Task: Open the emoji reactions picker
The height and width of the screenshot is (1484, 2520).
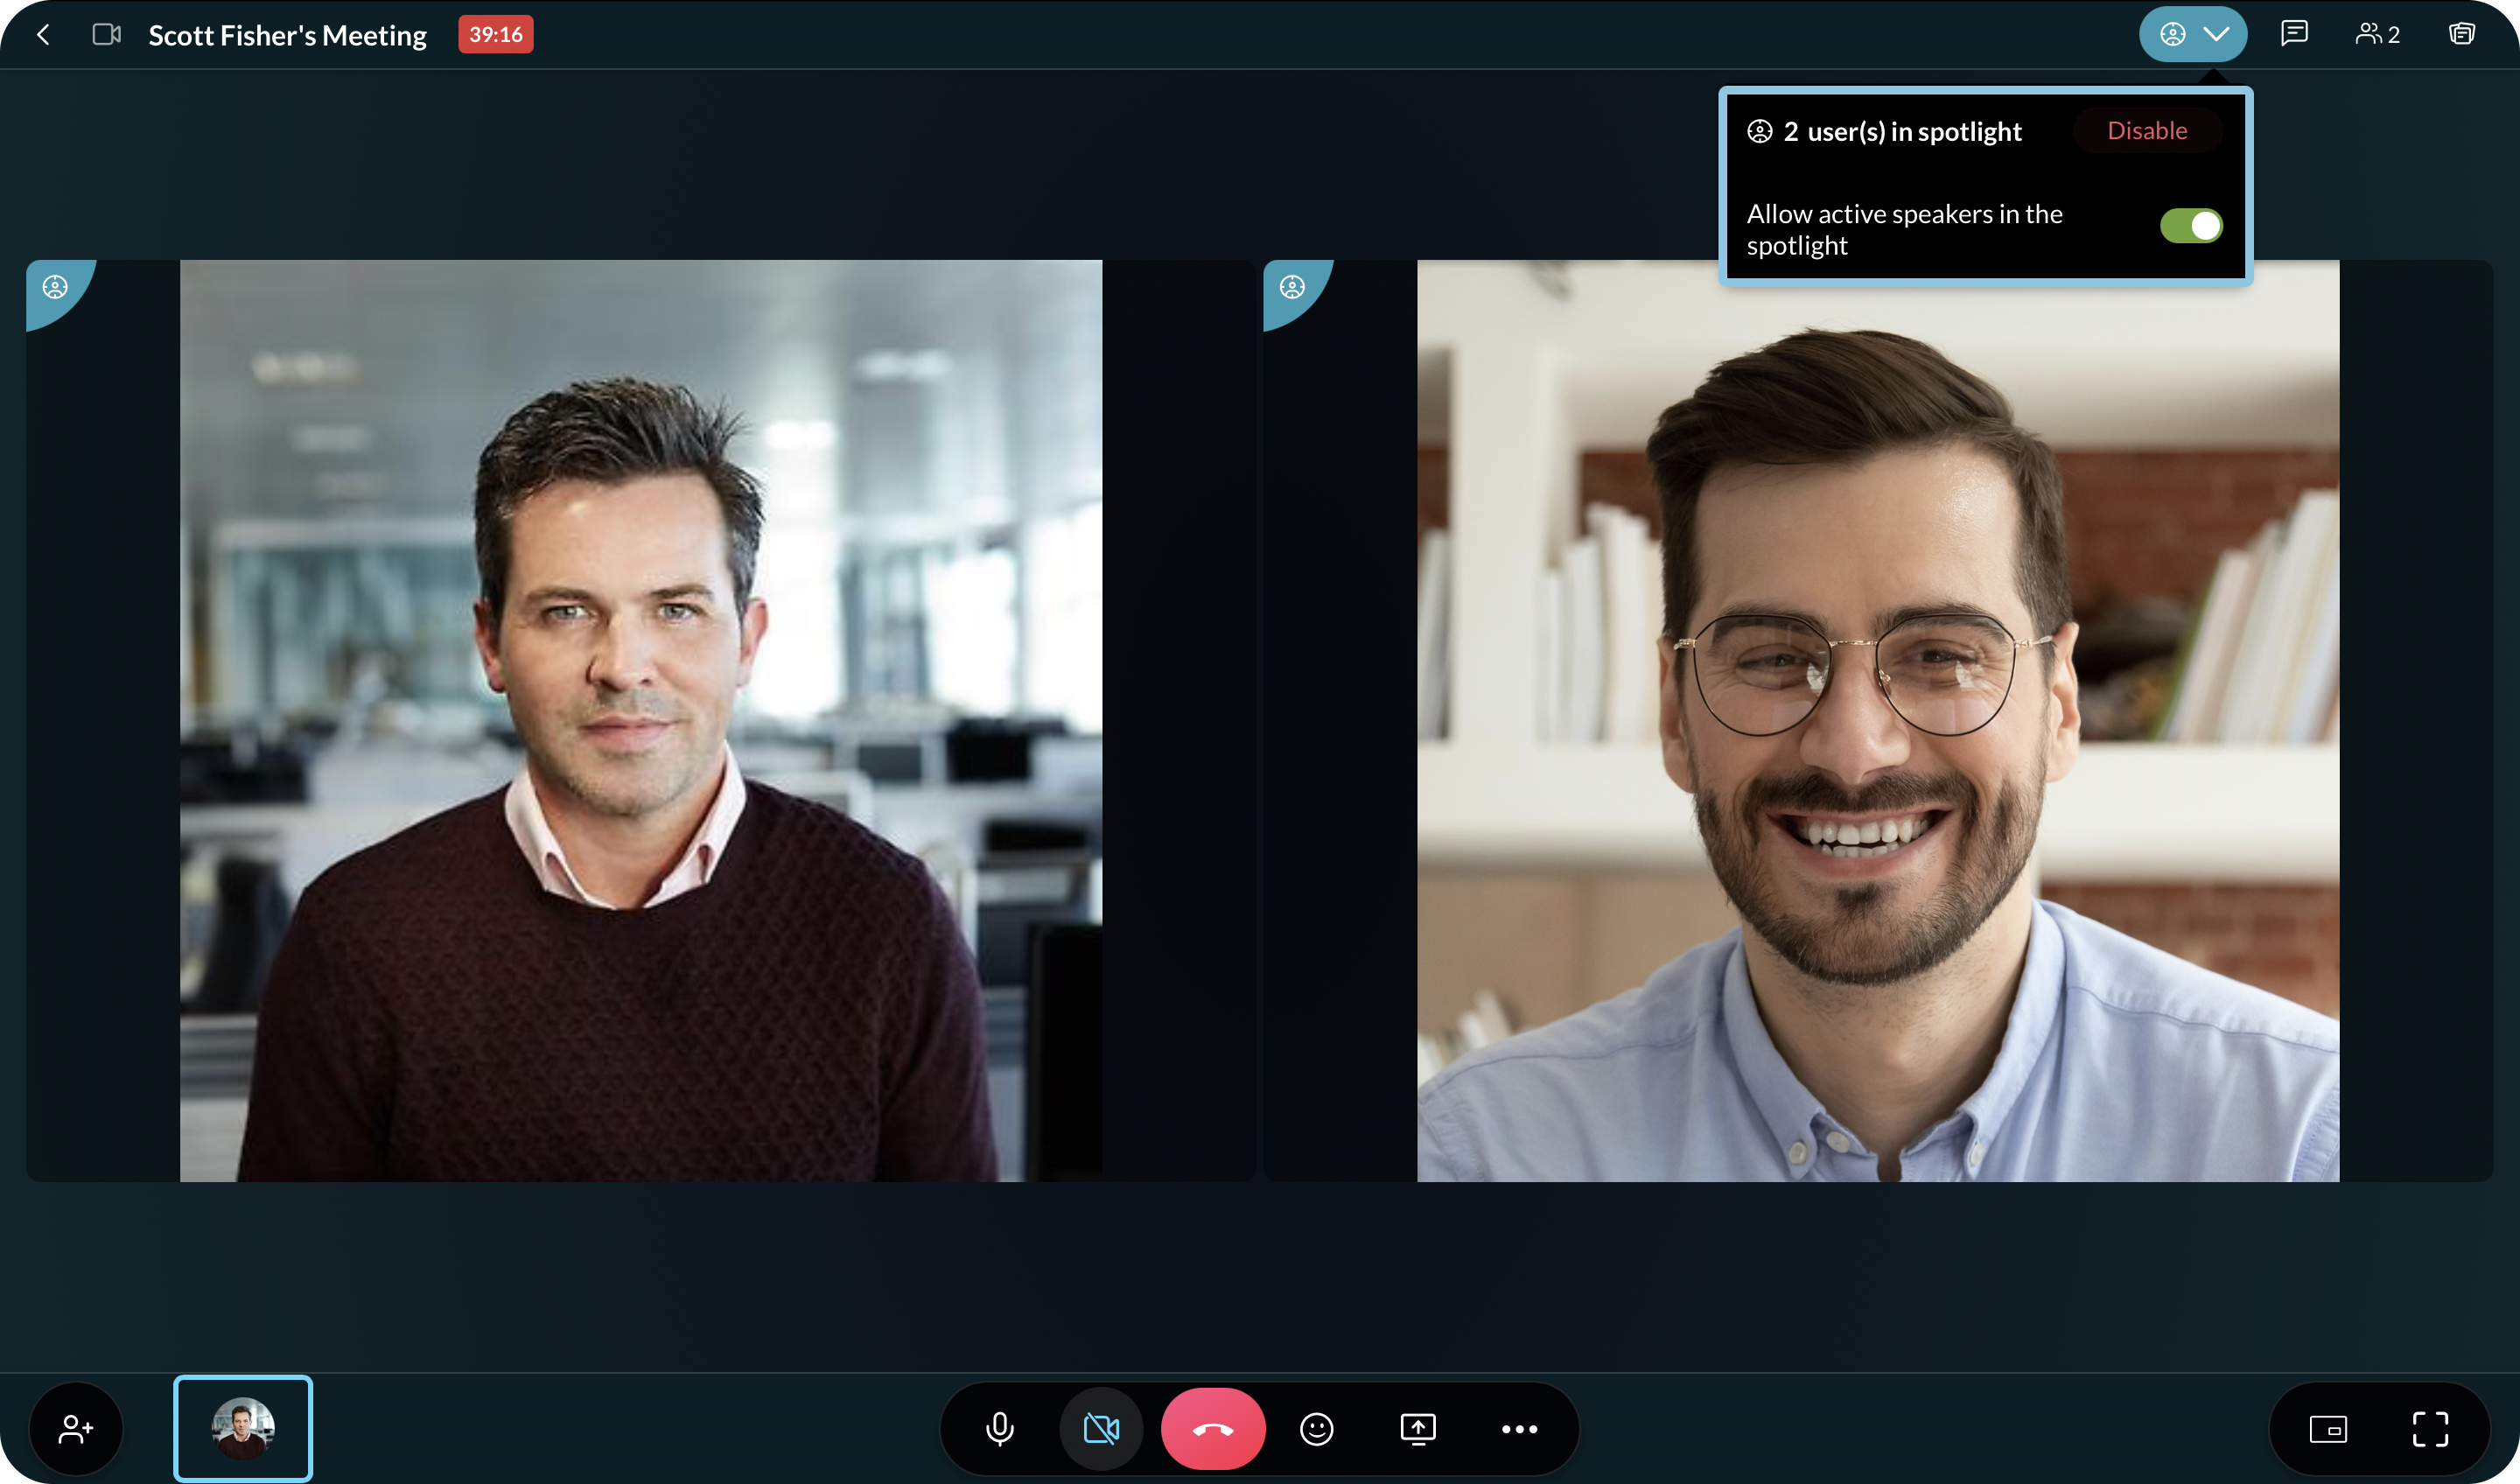Action: point(1316,1429)
